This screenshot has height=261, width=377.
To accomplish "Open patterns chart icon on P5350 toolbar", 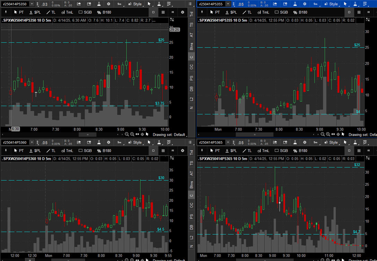I will 169,4.
